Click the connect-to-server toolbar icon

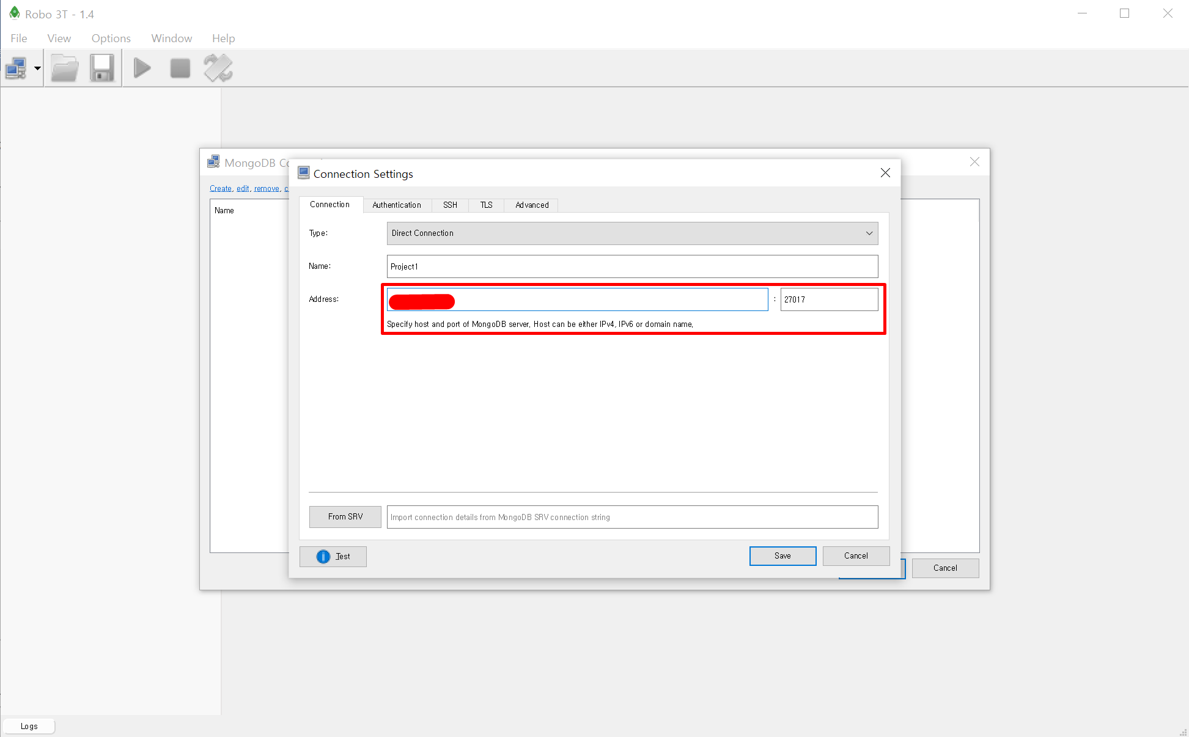click(x=16, y=68)
